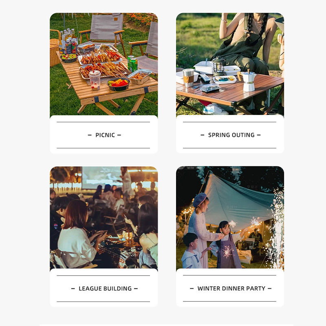326x326 pixels.
Task: Open the league building night photo
Action: tap(104, 218)
